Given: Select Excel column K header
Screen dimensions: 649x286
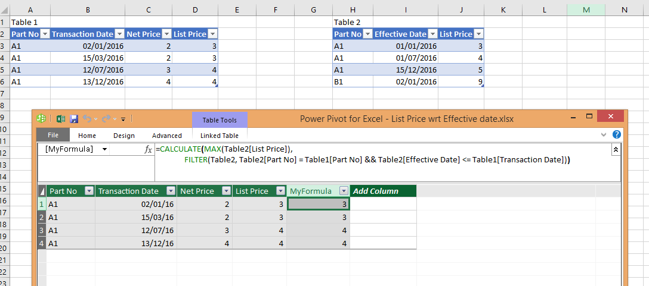Looking at the screenshot, I should [503, 10].
